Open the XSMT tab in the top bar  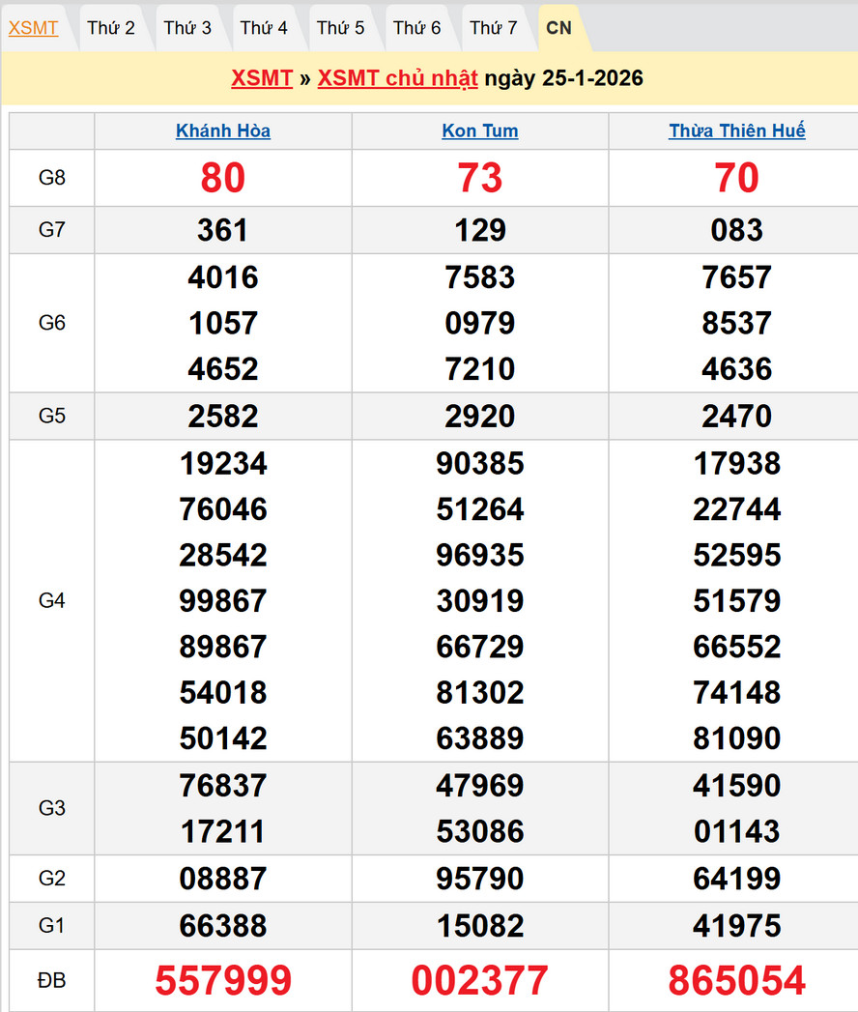[33, 28]
